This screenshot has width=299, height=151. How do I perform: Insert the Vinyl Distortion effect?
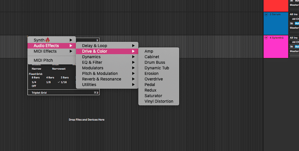(159, 101)
